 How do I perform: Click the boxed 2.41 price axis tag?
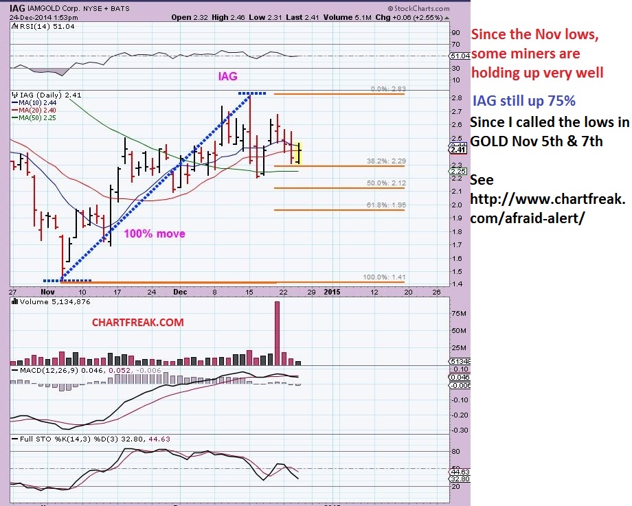click(x=459, y=150)
